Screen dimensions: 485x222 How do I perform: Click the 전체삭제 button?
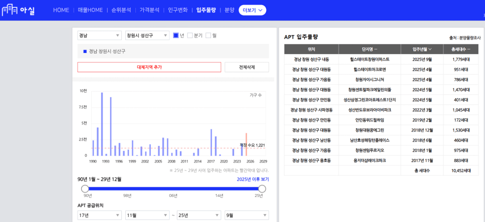[247, 67]
